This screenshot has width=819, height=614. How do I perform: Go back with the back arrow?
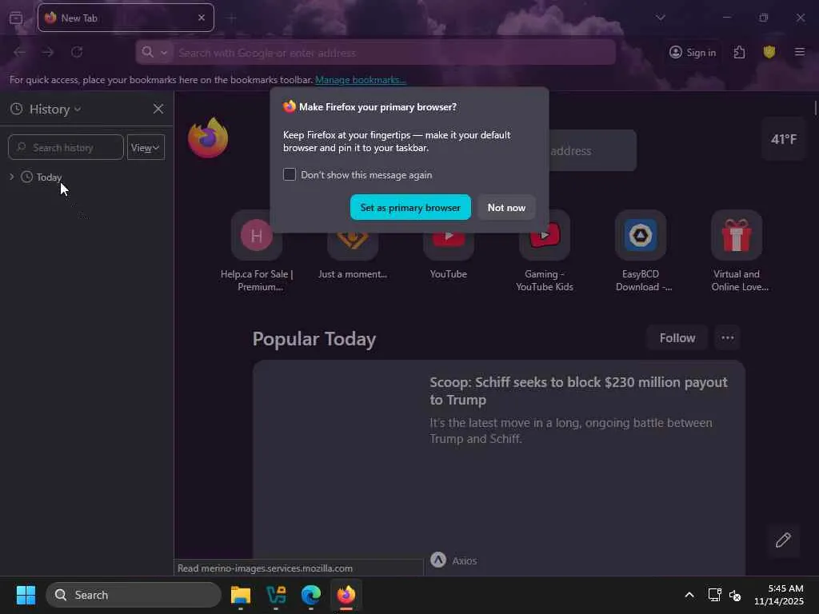tap(19, 52)
